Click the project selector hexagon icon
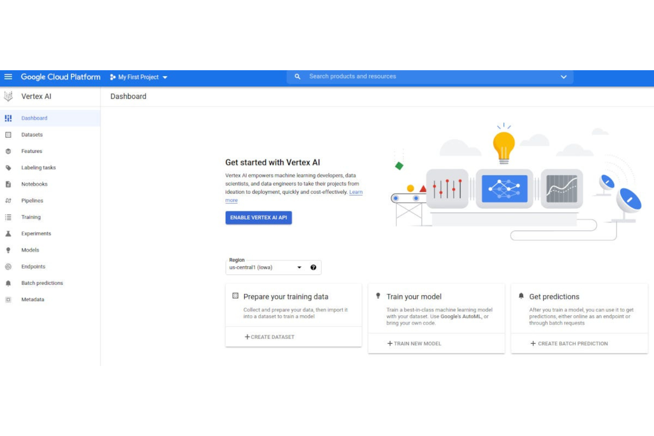 (113, 77)
